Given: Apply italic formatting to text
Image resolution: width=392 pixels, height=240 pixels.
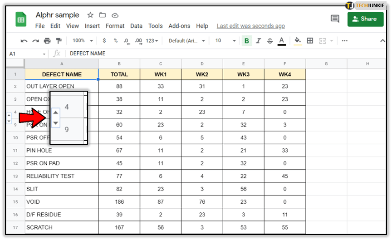Looking at the screenshot, I should [x=259, y=41].
